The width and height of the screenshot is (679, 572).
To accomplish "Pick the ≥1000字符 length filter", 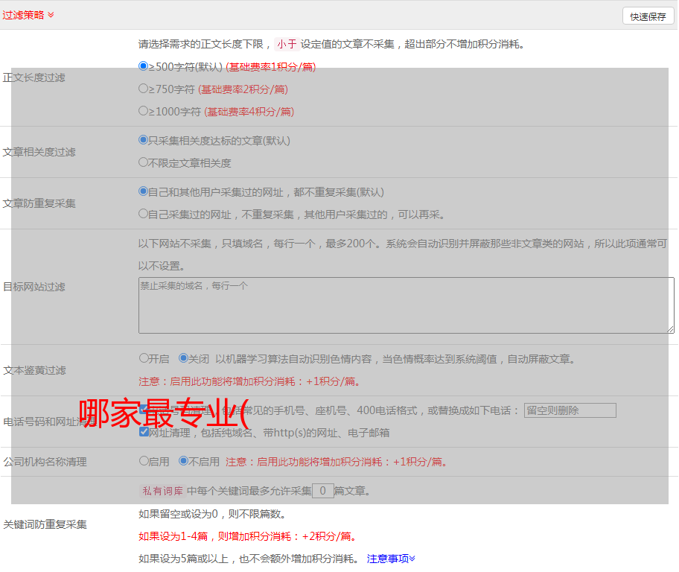I will 144,111.
